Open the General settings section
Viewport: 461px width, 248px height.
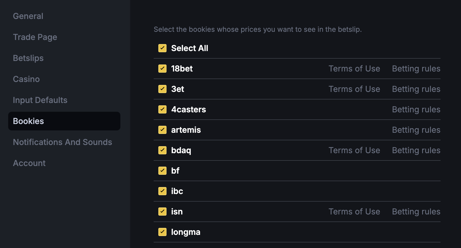tap(28, 16)
